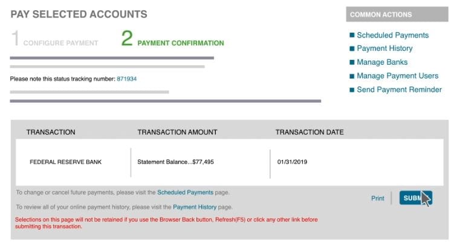Follow the inline Scheduled Payments page link
This screenshot has width=457, height=252.
click(185, 192)
